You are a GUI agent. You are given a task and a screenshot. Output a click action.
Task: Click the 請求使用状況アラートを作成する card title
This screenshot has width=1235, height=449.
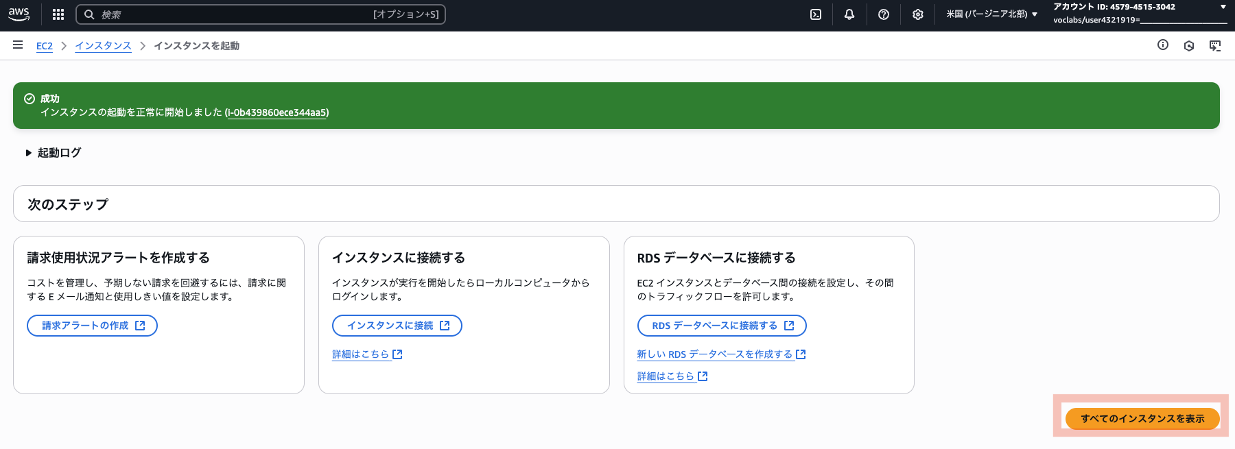coord(119,258)
